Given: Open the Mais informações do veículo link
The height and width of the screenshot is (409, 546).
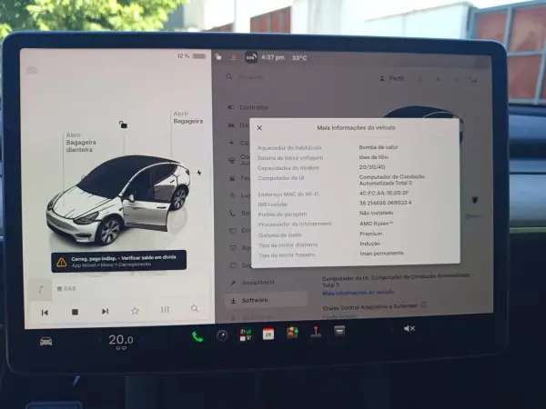Looking at the screenshot, I should (x=358, y=293).
